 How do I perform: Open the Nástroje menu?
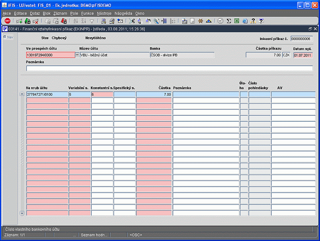click(x=104, y=13)
